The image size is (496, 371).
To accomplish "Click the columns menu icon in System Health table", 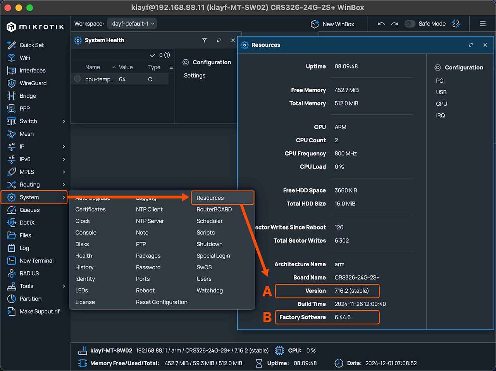I will click(x=171, y=67).
